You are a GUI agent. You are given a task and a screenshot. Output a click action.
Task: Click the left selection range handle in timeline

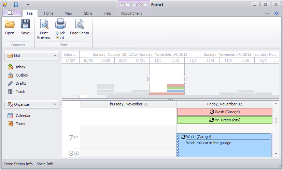pos(149,79)
